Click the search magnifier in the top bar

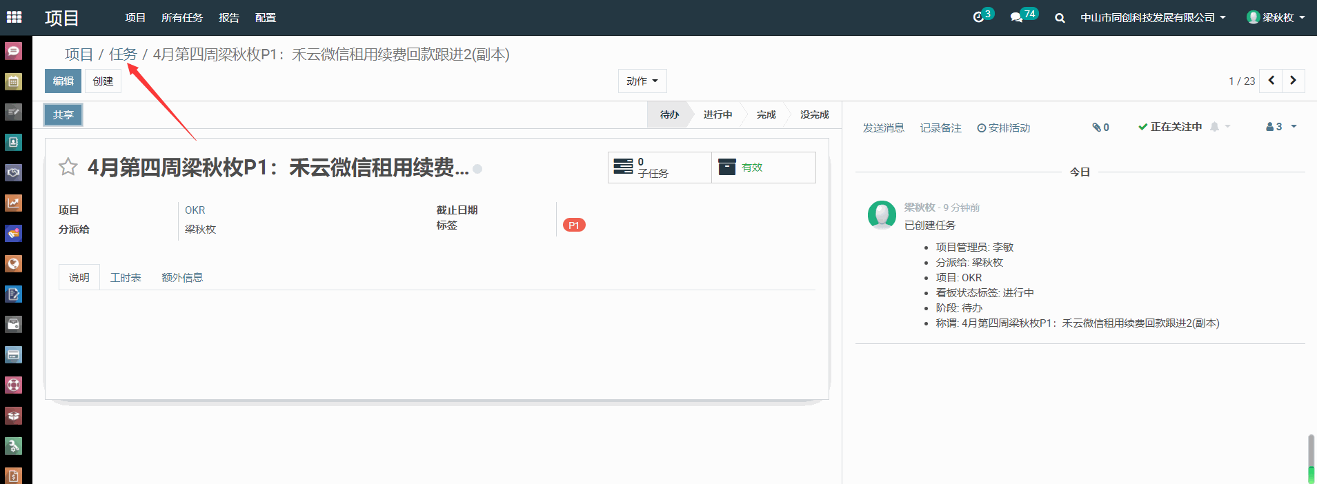click(1060, 18)
